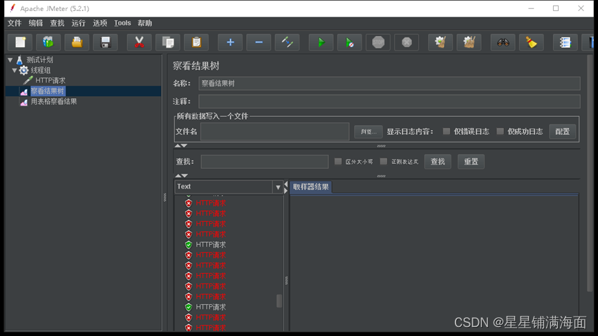Click the JMeter feather logo icon
This screenshot has height=336, width=598.
(x=12, y=8)
